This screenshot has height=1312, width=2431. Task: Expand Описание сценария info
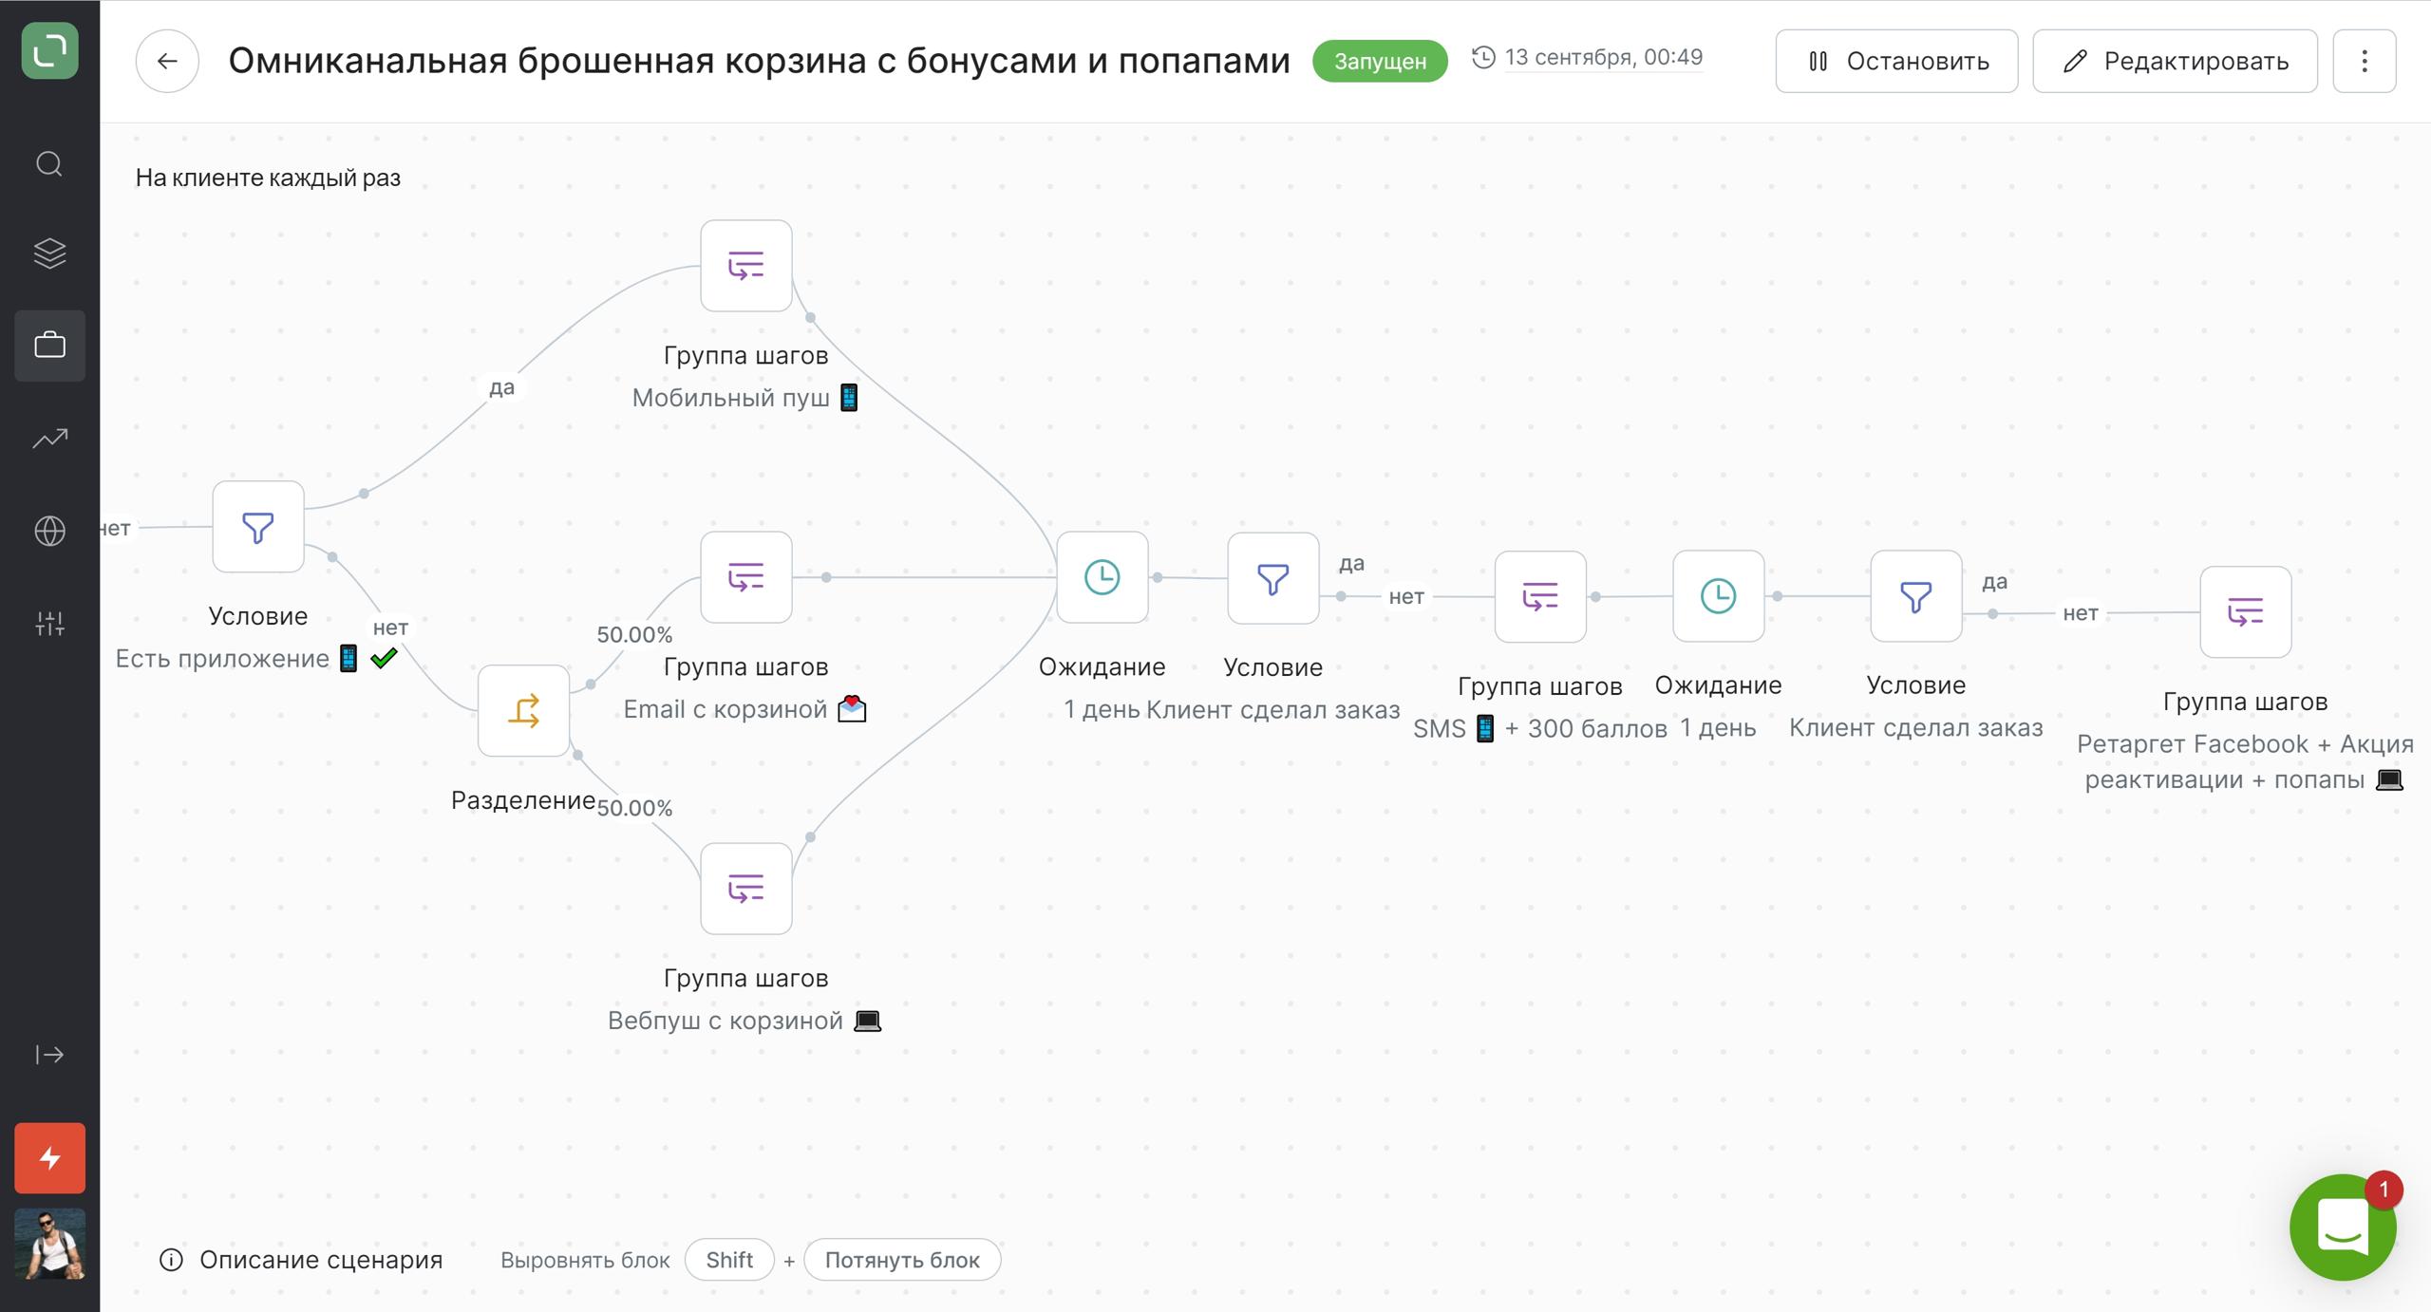point(301,1260)
